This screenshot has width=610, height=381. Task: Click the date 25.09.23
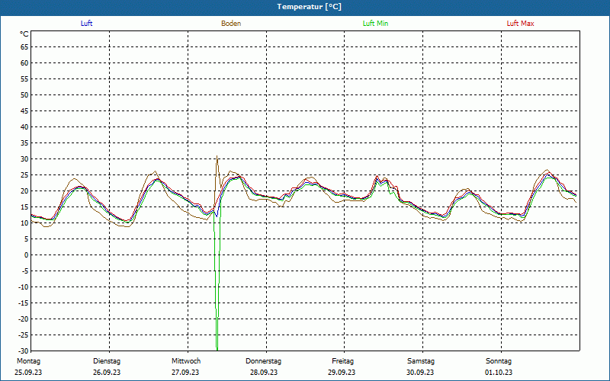click(28, 373)
